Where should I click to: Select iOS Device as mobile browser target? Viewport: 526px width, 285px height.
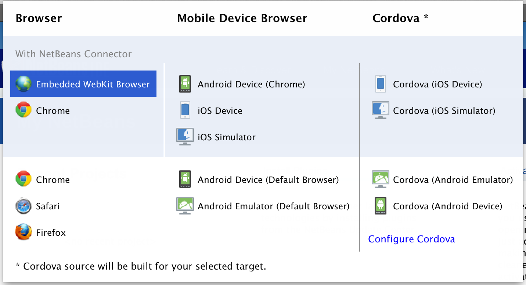220,111
